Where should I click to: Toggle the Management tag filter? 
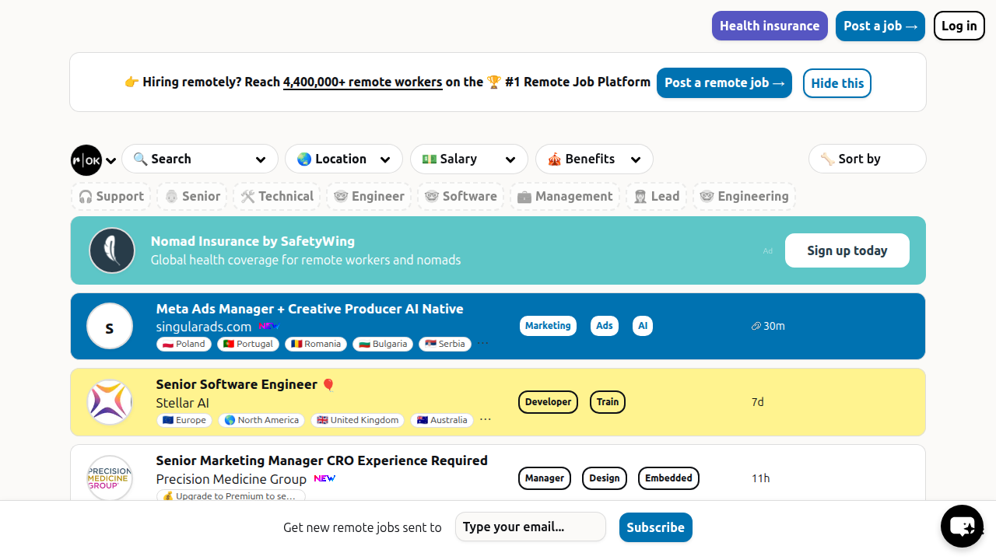click(x=565, y=196)
